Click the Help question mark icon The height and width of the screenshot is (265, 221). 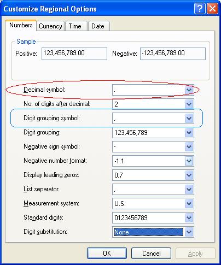pyautogui.click(x=200, y=8)
